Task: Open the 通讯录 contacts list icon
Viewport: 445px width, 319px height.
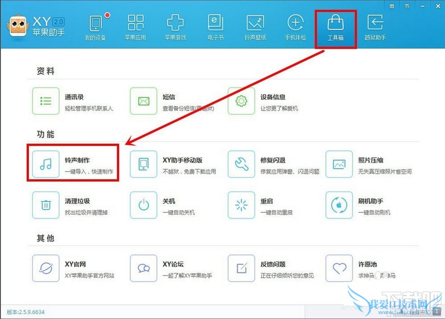Action: point(46,101)
